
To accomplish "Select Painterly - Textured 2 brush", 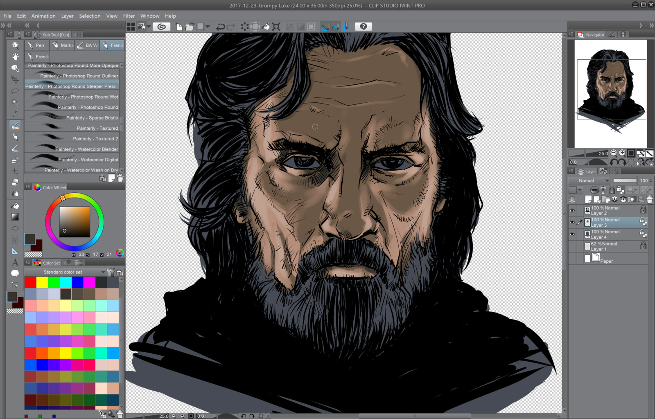I will 72,138.
